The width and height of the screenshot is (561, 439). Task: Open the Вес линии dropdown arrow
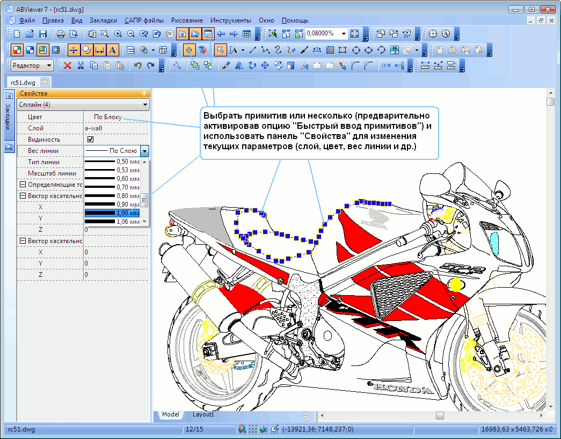[x=144, y=151]
